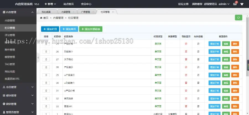This screenshot has width=249, height=115.
Task: Open 附件管理 in the sidebar
Action: [10, 50]
